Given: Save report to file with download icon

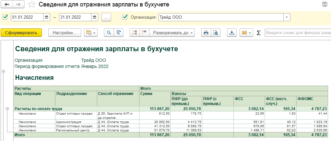Looking at the screenshot, I should pyautogui.click(x=232, y=33).
